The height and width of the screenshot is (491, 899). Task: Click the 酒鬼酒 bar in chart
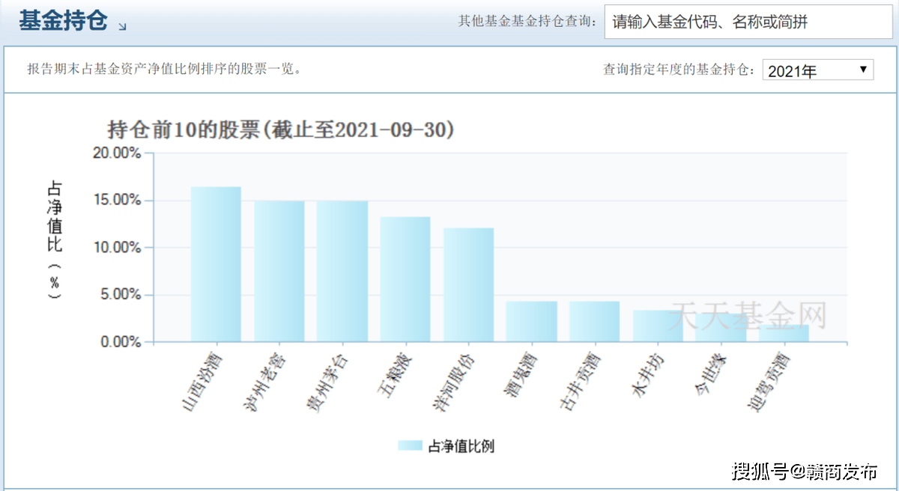tap(531, 322)
